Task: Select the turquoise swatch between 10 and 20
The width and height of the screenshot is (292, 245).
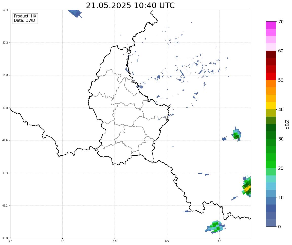Action: 271,179
